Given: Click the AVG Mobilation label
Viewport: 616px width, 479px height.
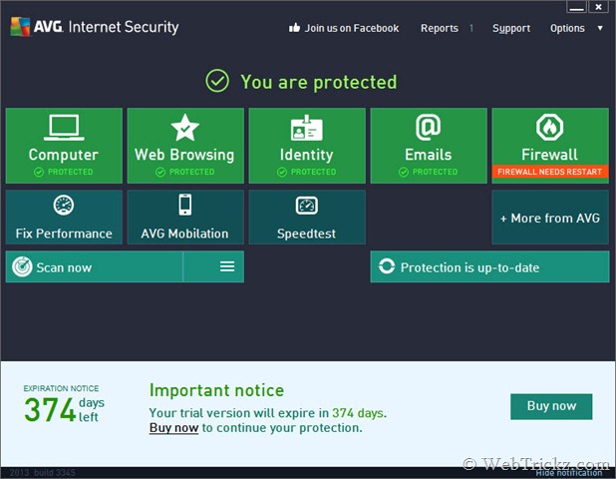Looking at the screenshot, I should coord(184,234).
